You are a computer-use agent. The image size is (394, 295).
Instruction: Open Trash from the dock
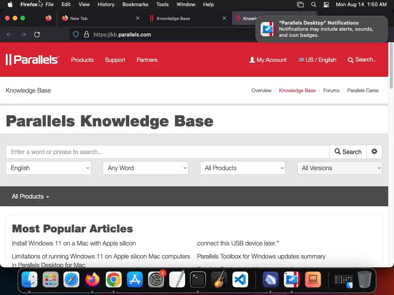(364, 280)
